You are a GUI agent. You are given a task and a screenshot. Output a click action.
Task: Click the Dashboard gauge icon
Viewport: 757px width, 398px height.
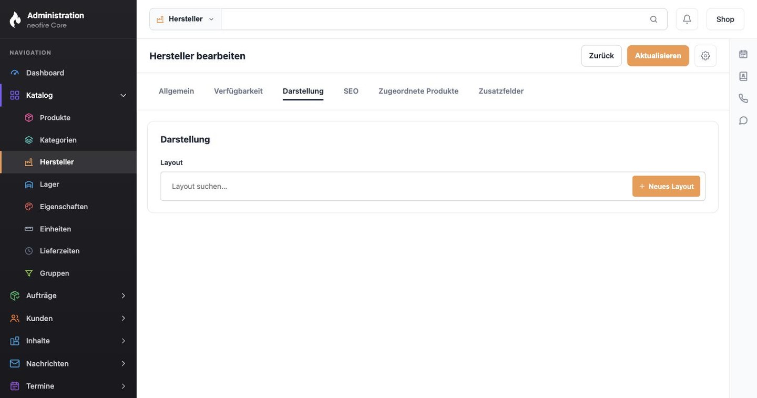coord(15,73)
